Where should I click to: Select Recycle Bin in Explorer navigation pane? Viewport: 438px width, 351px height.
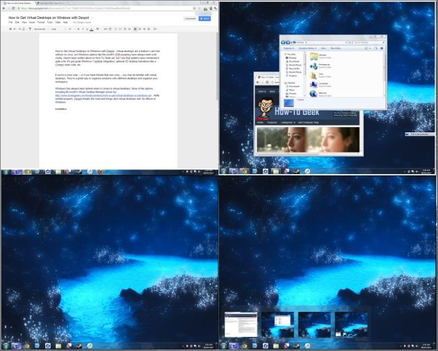292,69
